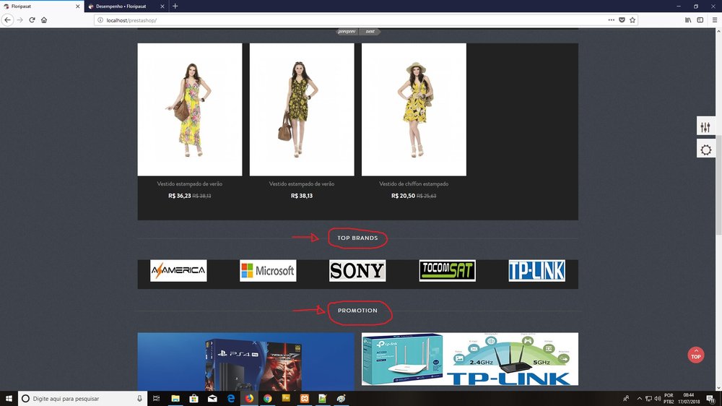The width and height of the screenshot is (722, 406).
Task: Open the Windows Start menu
Action: [x=9, y=399]
